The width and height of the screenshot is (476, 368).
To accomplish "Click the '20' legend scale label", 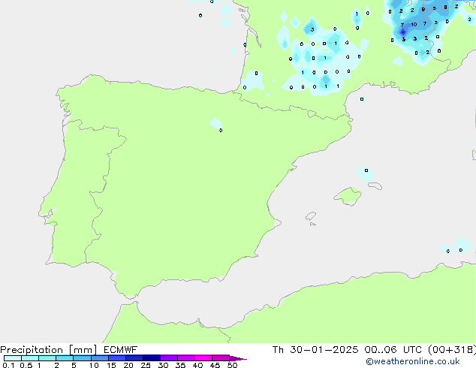I will point(128,365).
